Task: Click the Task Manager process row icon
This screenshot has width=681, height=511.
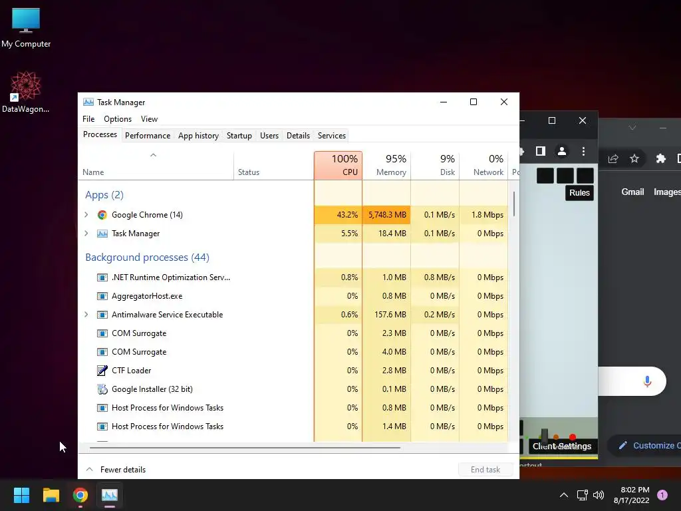Action: (x=102, y=234)
